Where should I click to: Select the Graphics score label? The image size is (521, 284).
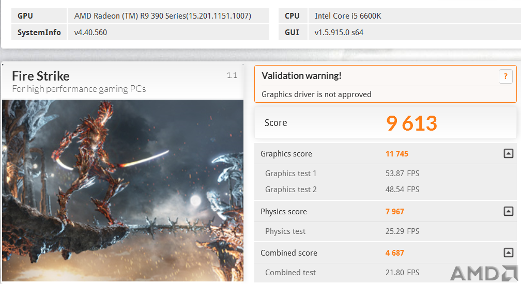(x=286, y=153)
